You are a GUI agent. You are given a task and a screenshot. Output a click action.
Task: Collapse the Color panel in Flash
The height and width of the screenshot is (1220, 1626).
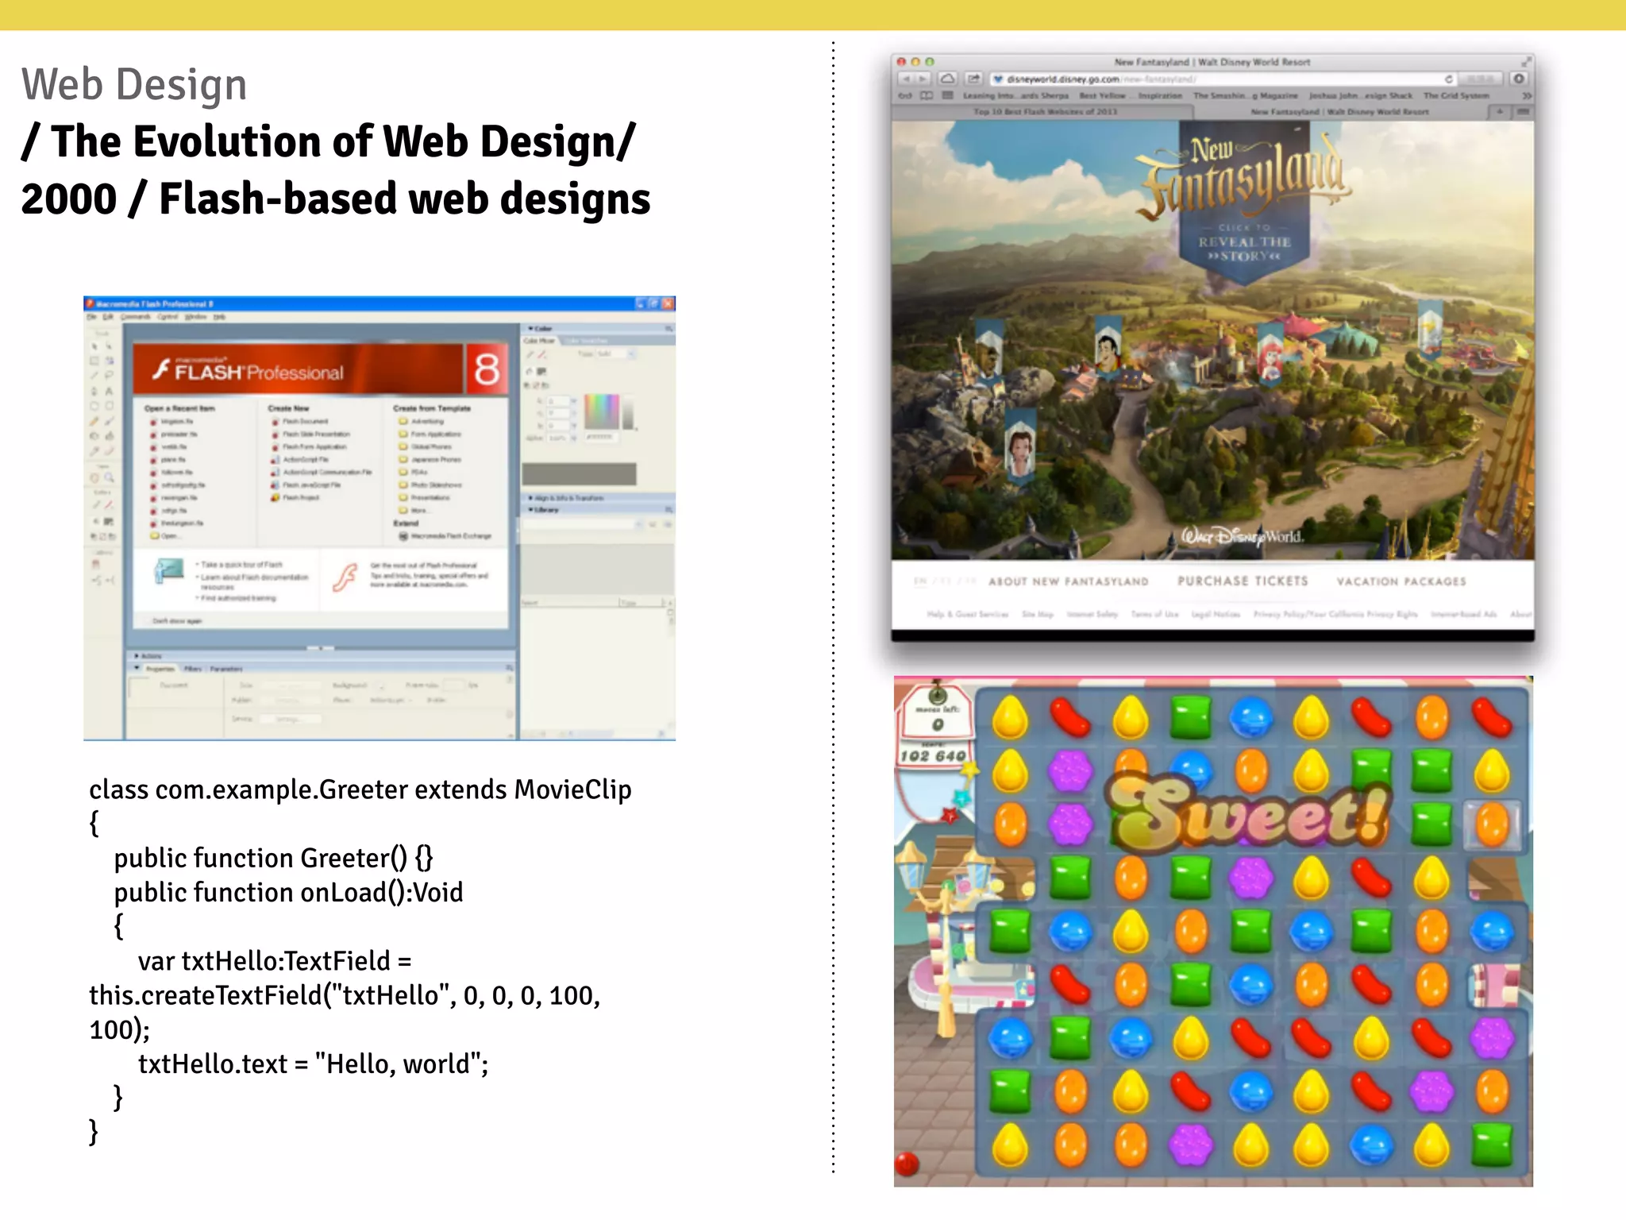[x=531, y=328]
